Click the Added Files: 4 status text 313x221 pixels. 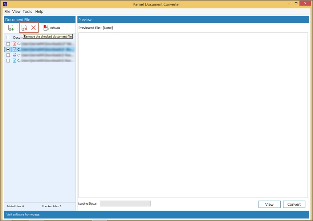pos(15,206)
